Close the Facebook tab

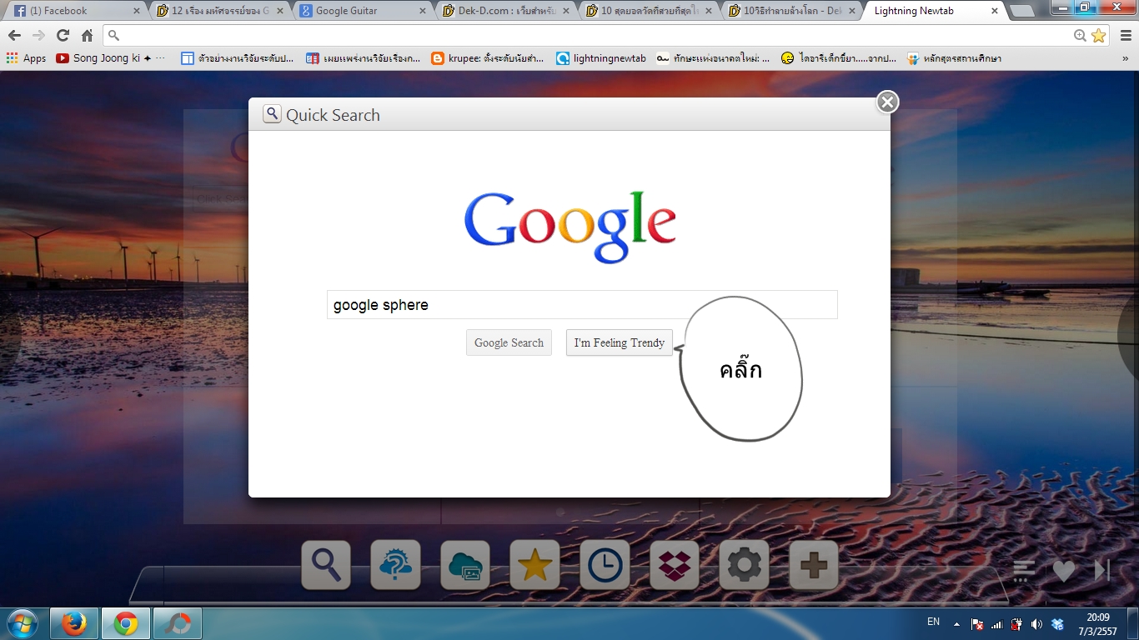coord(137,11)
